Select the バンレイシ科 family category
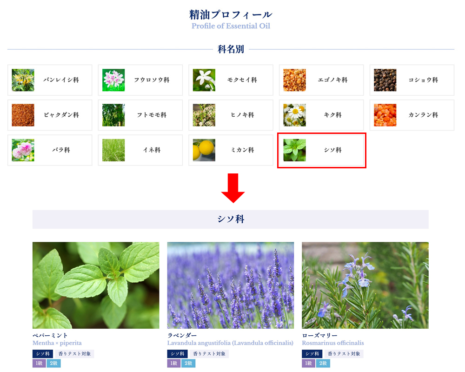Viewport: 465px width, 372px height. (50, 80)
